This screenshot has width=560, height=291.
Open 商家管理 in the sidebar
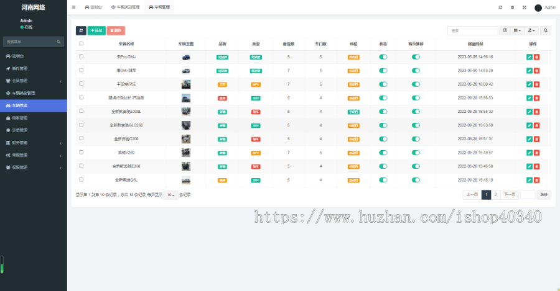click(34, 118)
